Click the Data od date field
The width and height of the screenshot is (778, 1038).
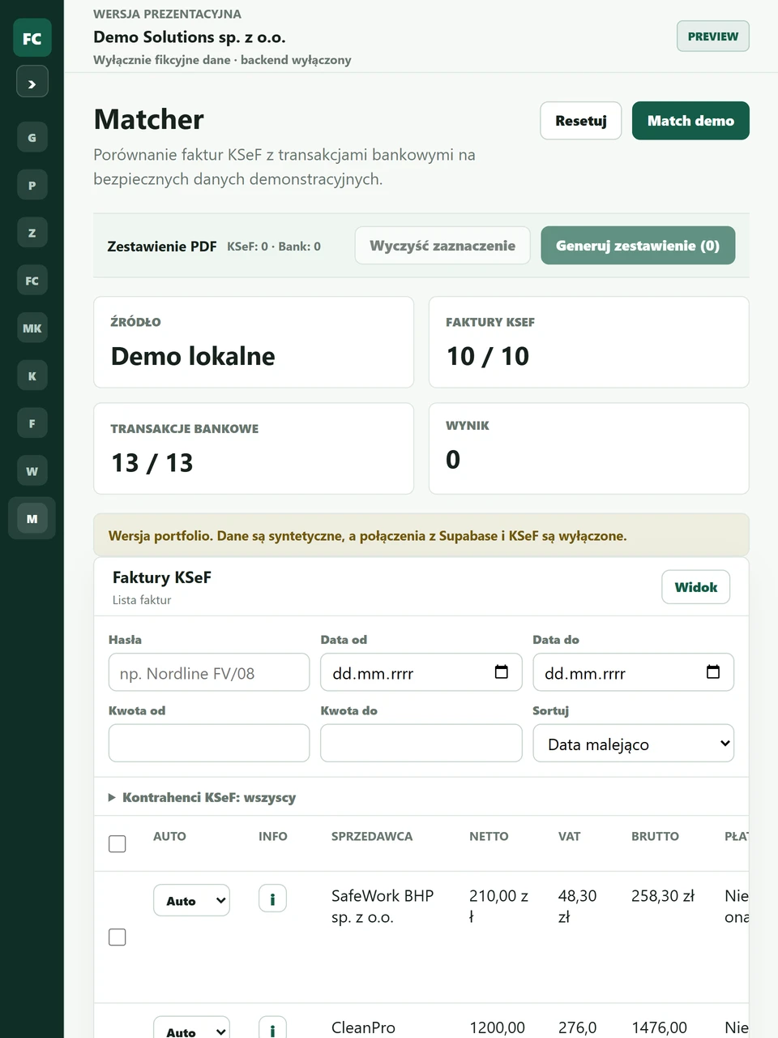[x=421, y=672]
